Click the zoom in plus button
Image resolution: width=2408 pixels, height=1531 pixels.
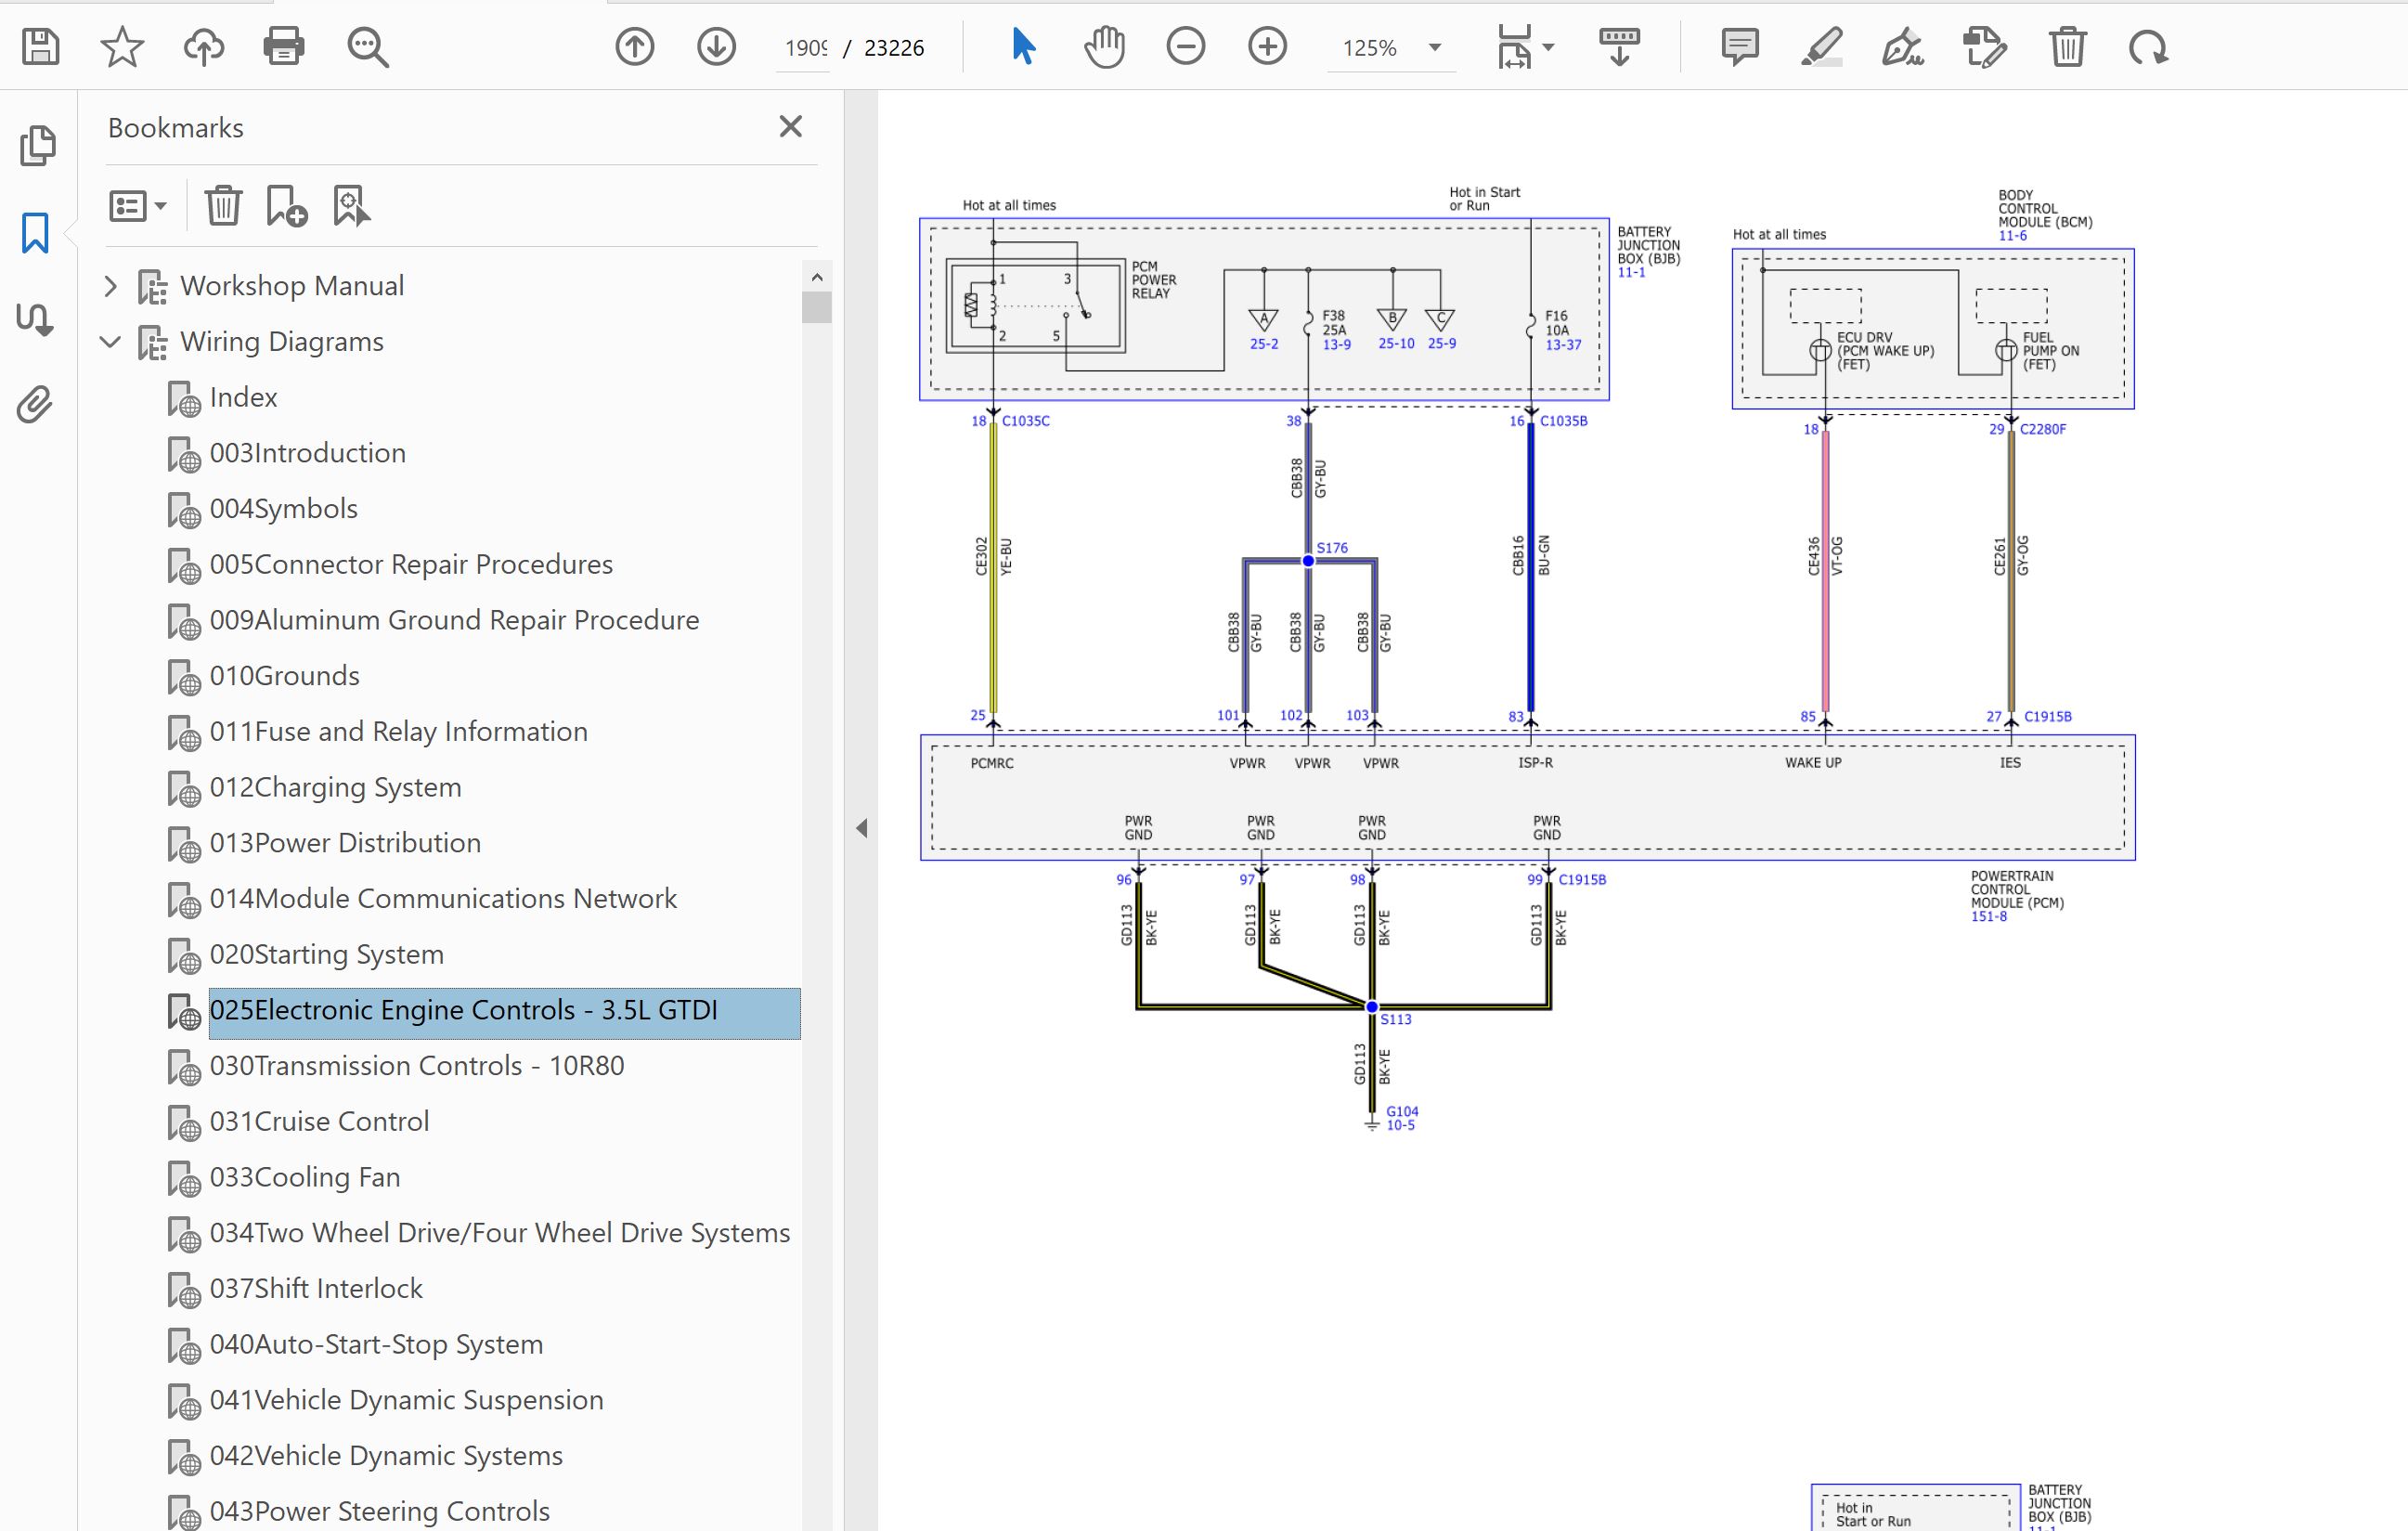point(1267,47)
